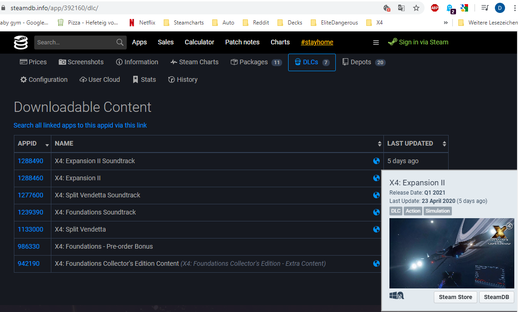Click the search magnifier icon
Image resolution: width=518 pixels, height=312 pixels.
point(120,42)
